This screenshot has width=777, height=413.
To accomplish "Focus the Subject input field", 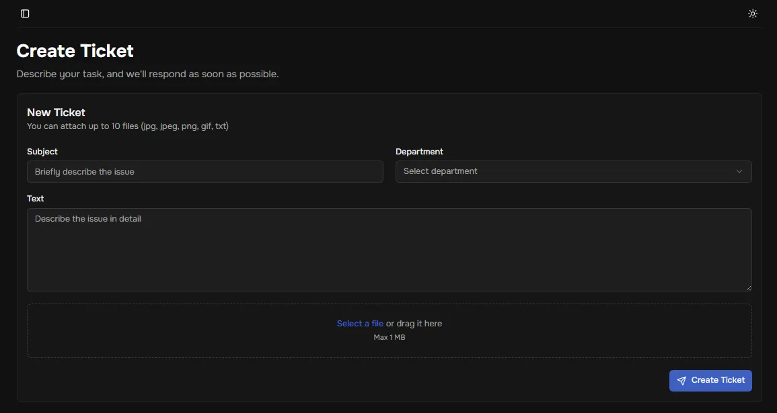I will pyautogui.click(x=205, y=171).
